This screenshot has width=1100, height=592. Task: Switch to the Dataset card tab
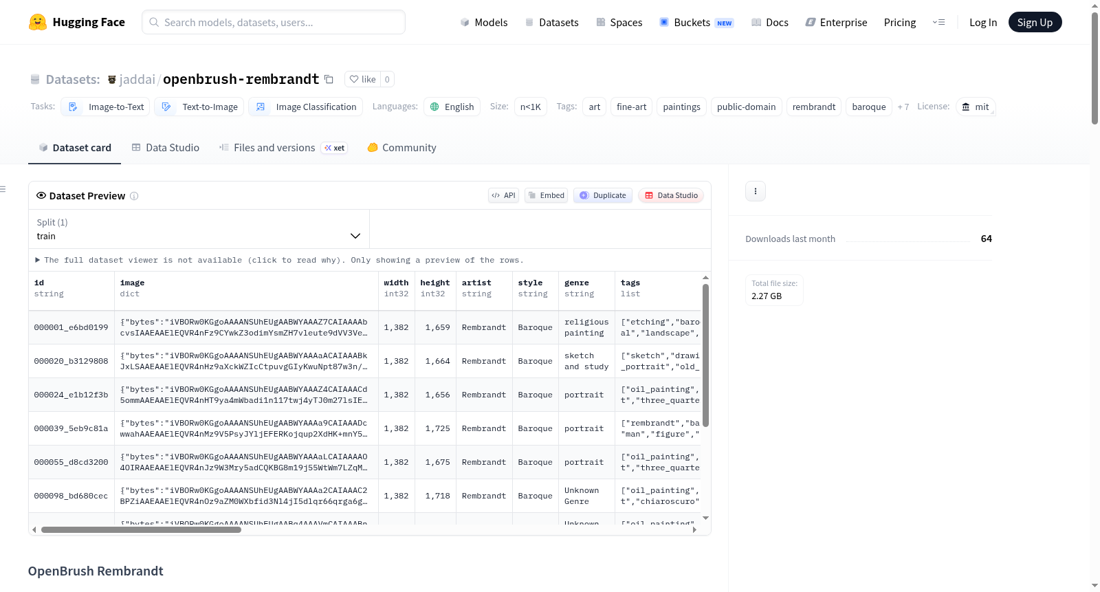74,148
